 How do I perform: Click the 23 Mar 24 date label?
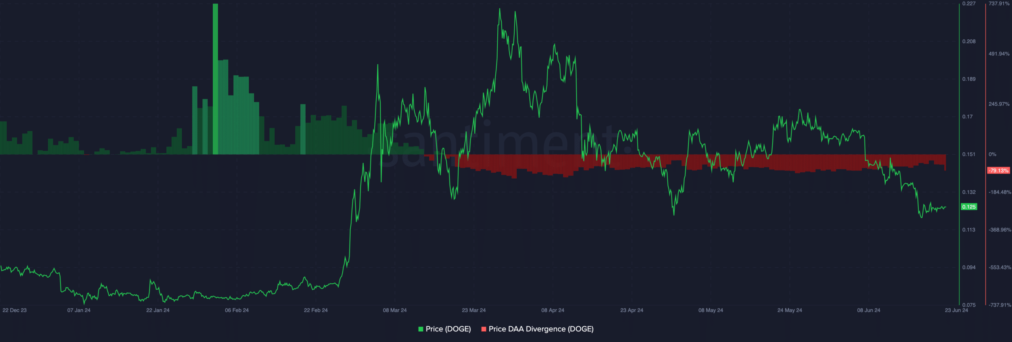[474, 310]
